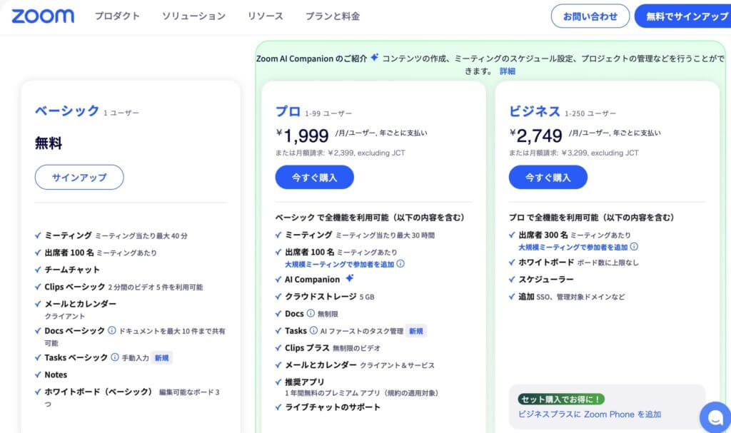Click info icon after 大規模ミーティング in ビジネス plan
This screenshot has height=433, width=731.
click(634, 247)
